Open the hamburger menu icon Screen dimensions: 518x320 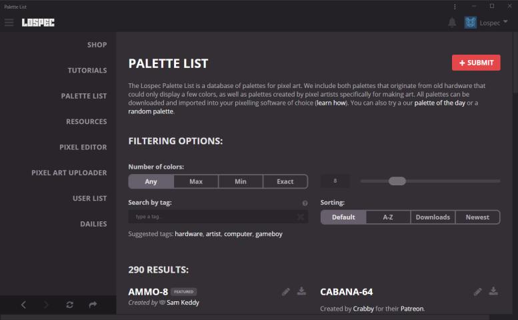click(x=9, y=23)
